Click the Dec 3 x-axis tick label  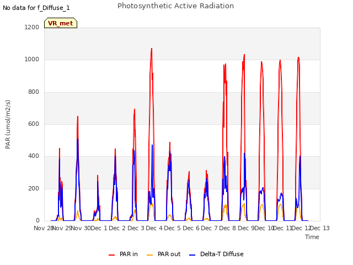click(136, 228)
